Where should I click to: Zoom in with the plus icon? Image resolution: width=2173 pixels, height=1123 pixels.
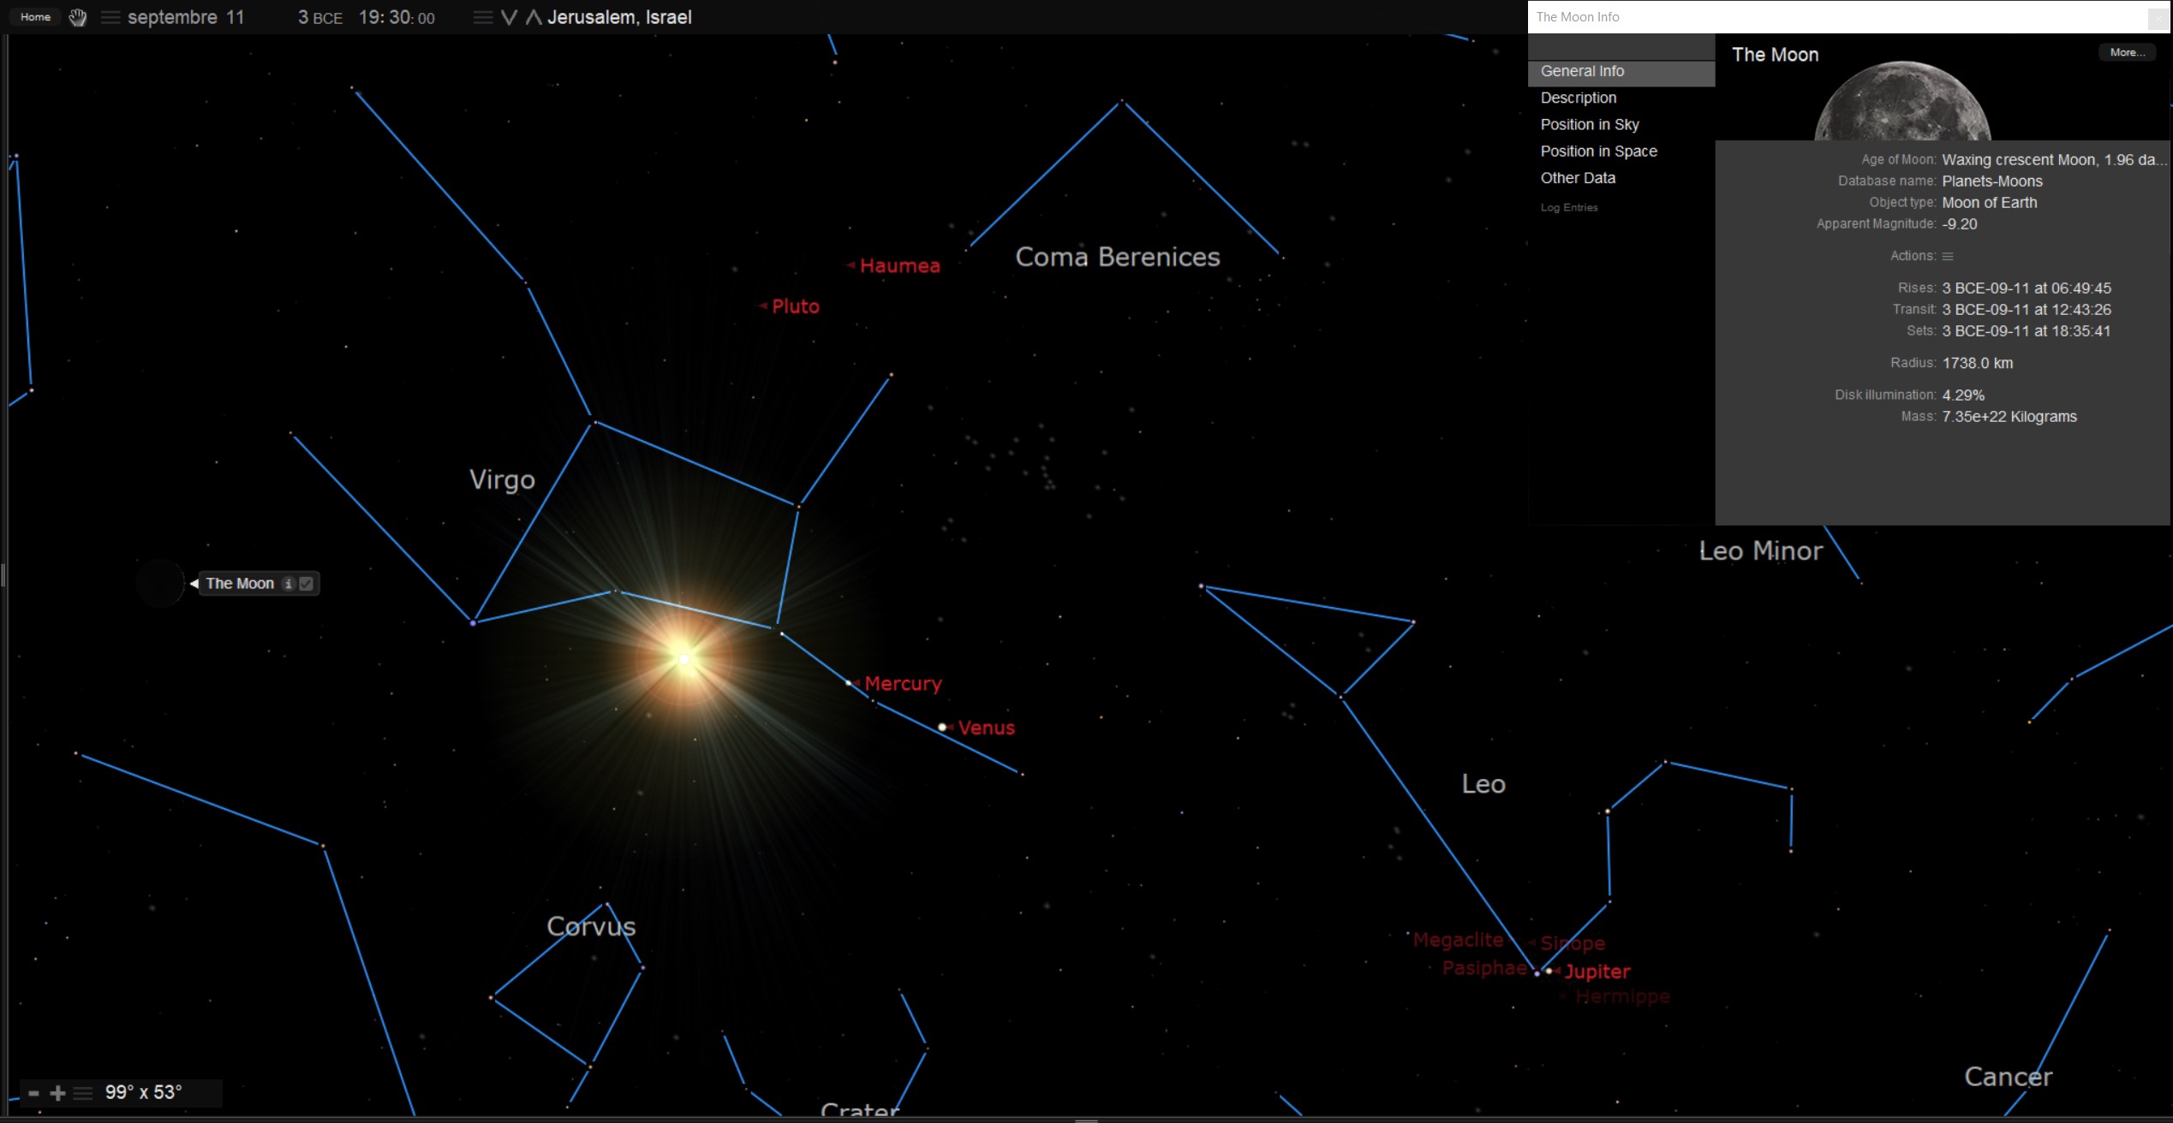click(x=58, y=1093)
